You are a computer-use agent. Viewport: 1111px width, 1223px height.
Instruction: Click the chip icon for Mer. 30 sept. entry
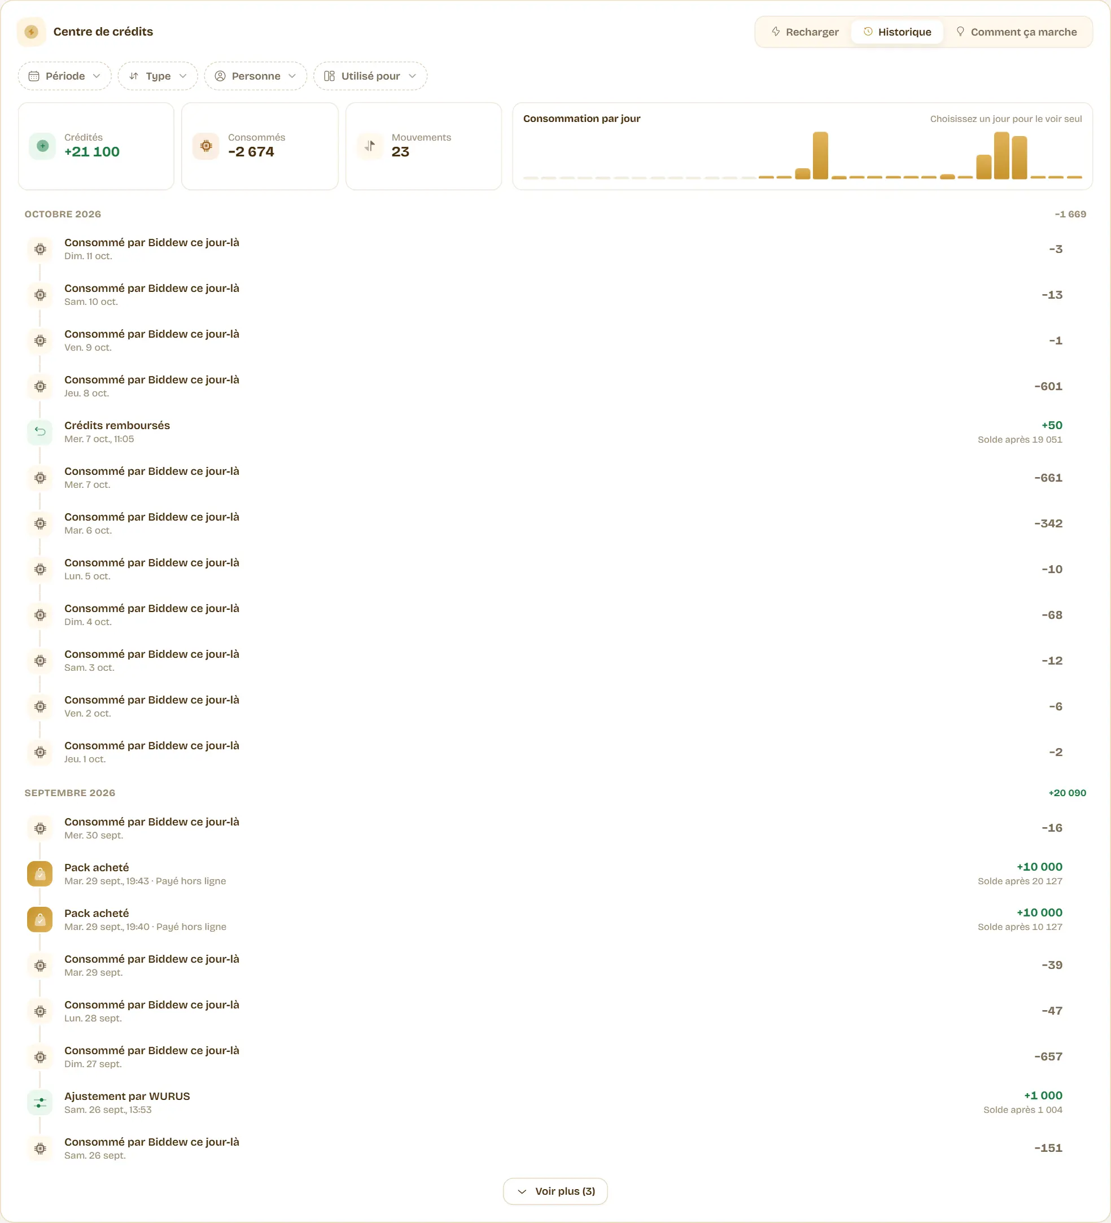[40, 828]
